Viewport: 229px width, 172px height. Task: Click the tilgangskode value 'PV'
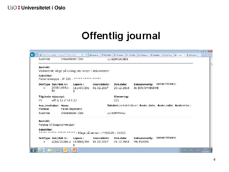(x=40, y=100)
